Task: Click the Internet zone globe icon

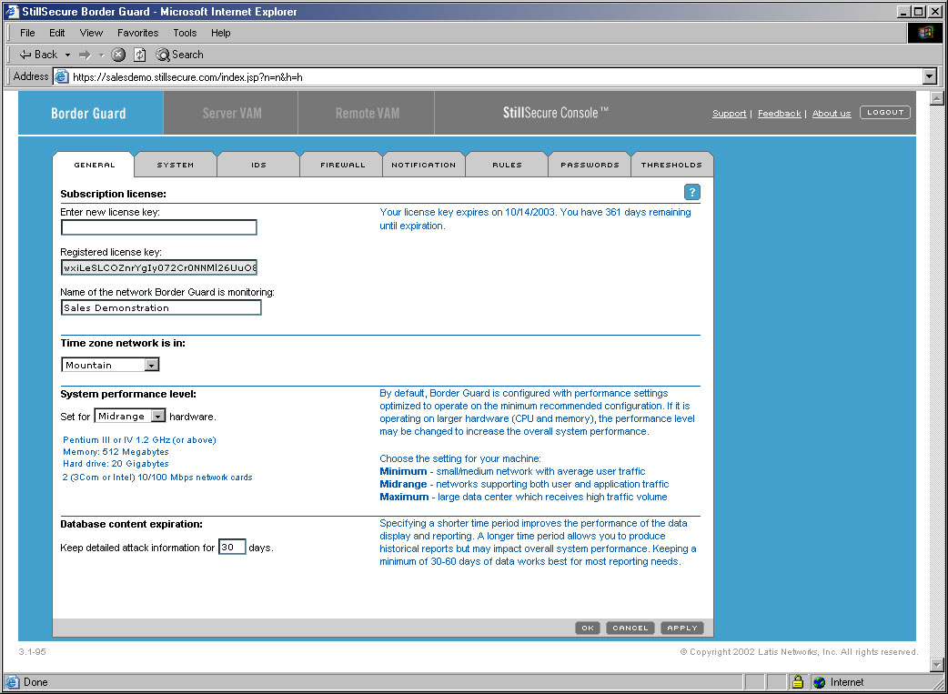Action: click(819, 682)
